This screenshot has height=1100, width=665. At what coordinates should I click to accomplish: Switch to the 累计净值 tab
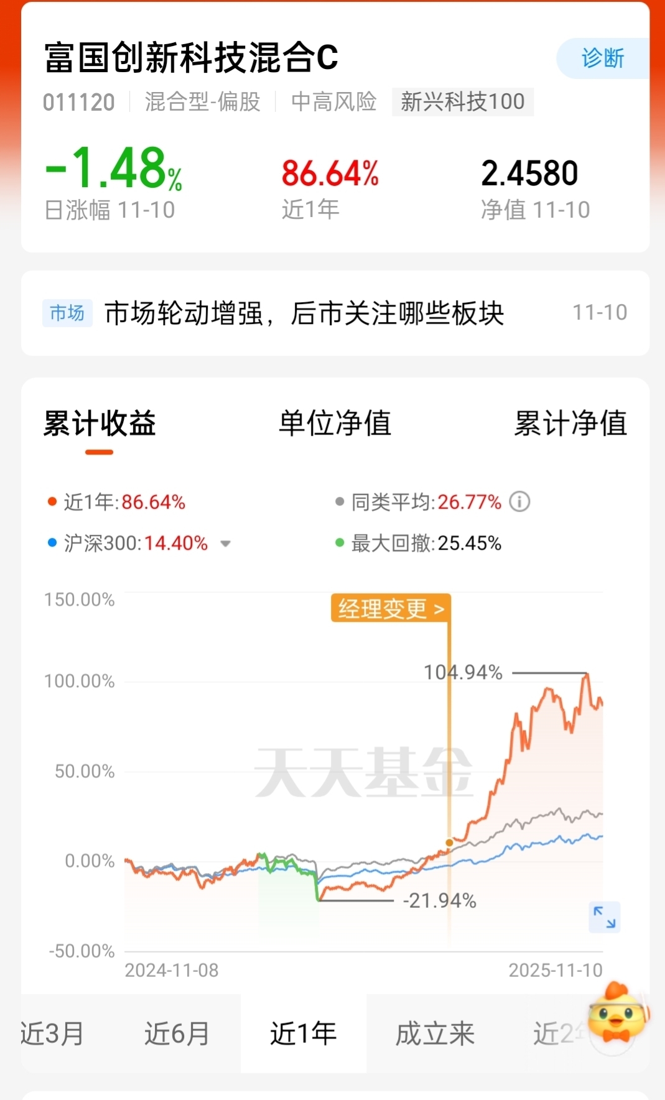pyautogui.click(x=570, y=423)
